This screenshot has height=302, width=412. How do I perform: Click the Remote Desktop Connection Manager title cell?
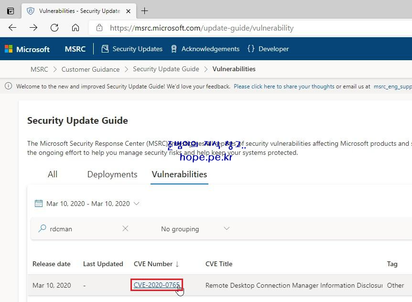tap(294, 285)
